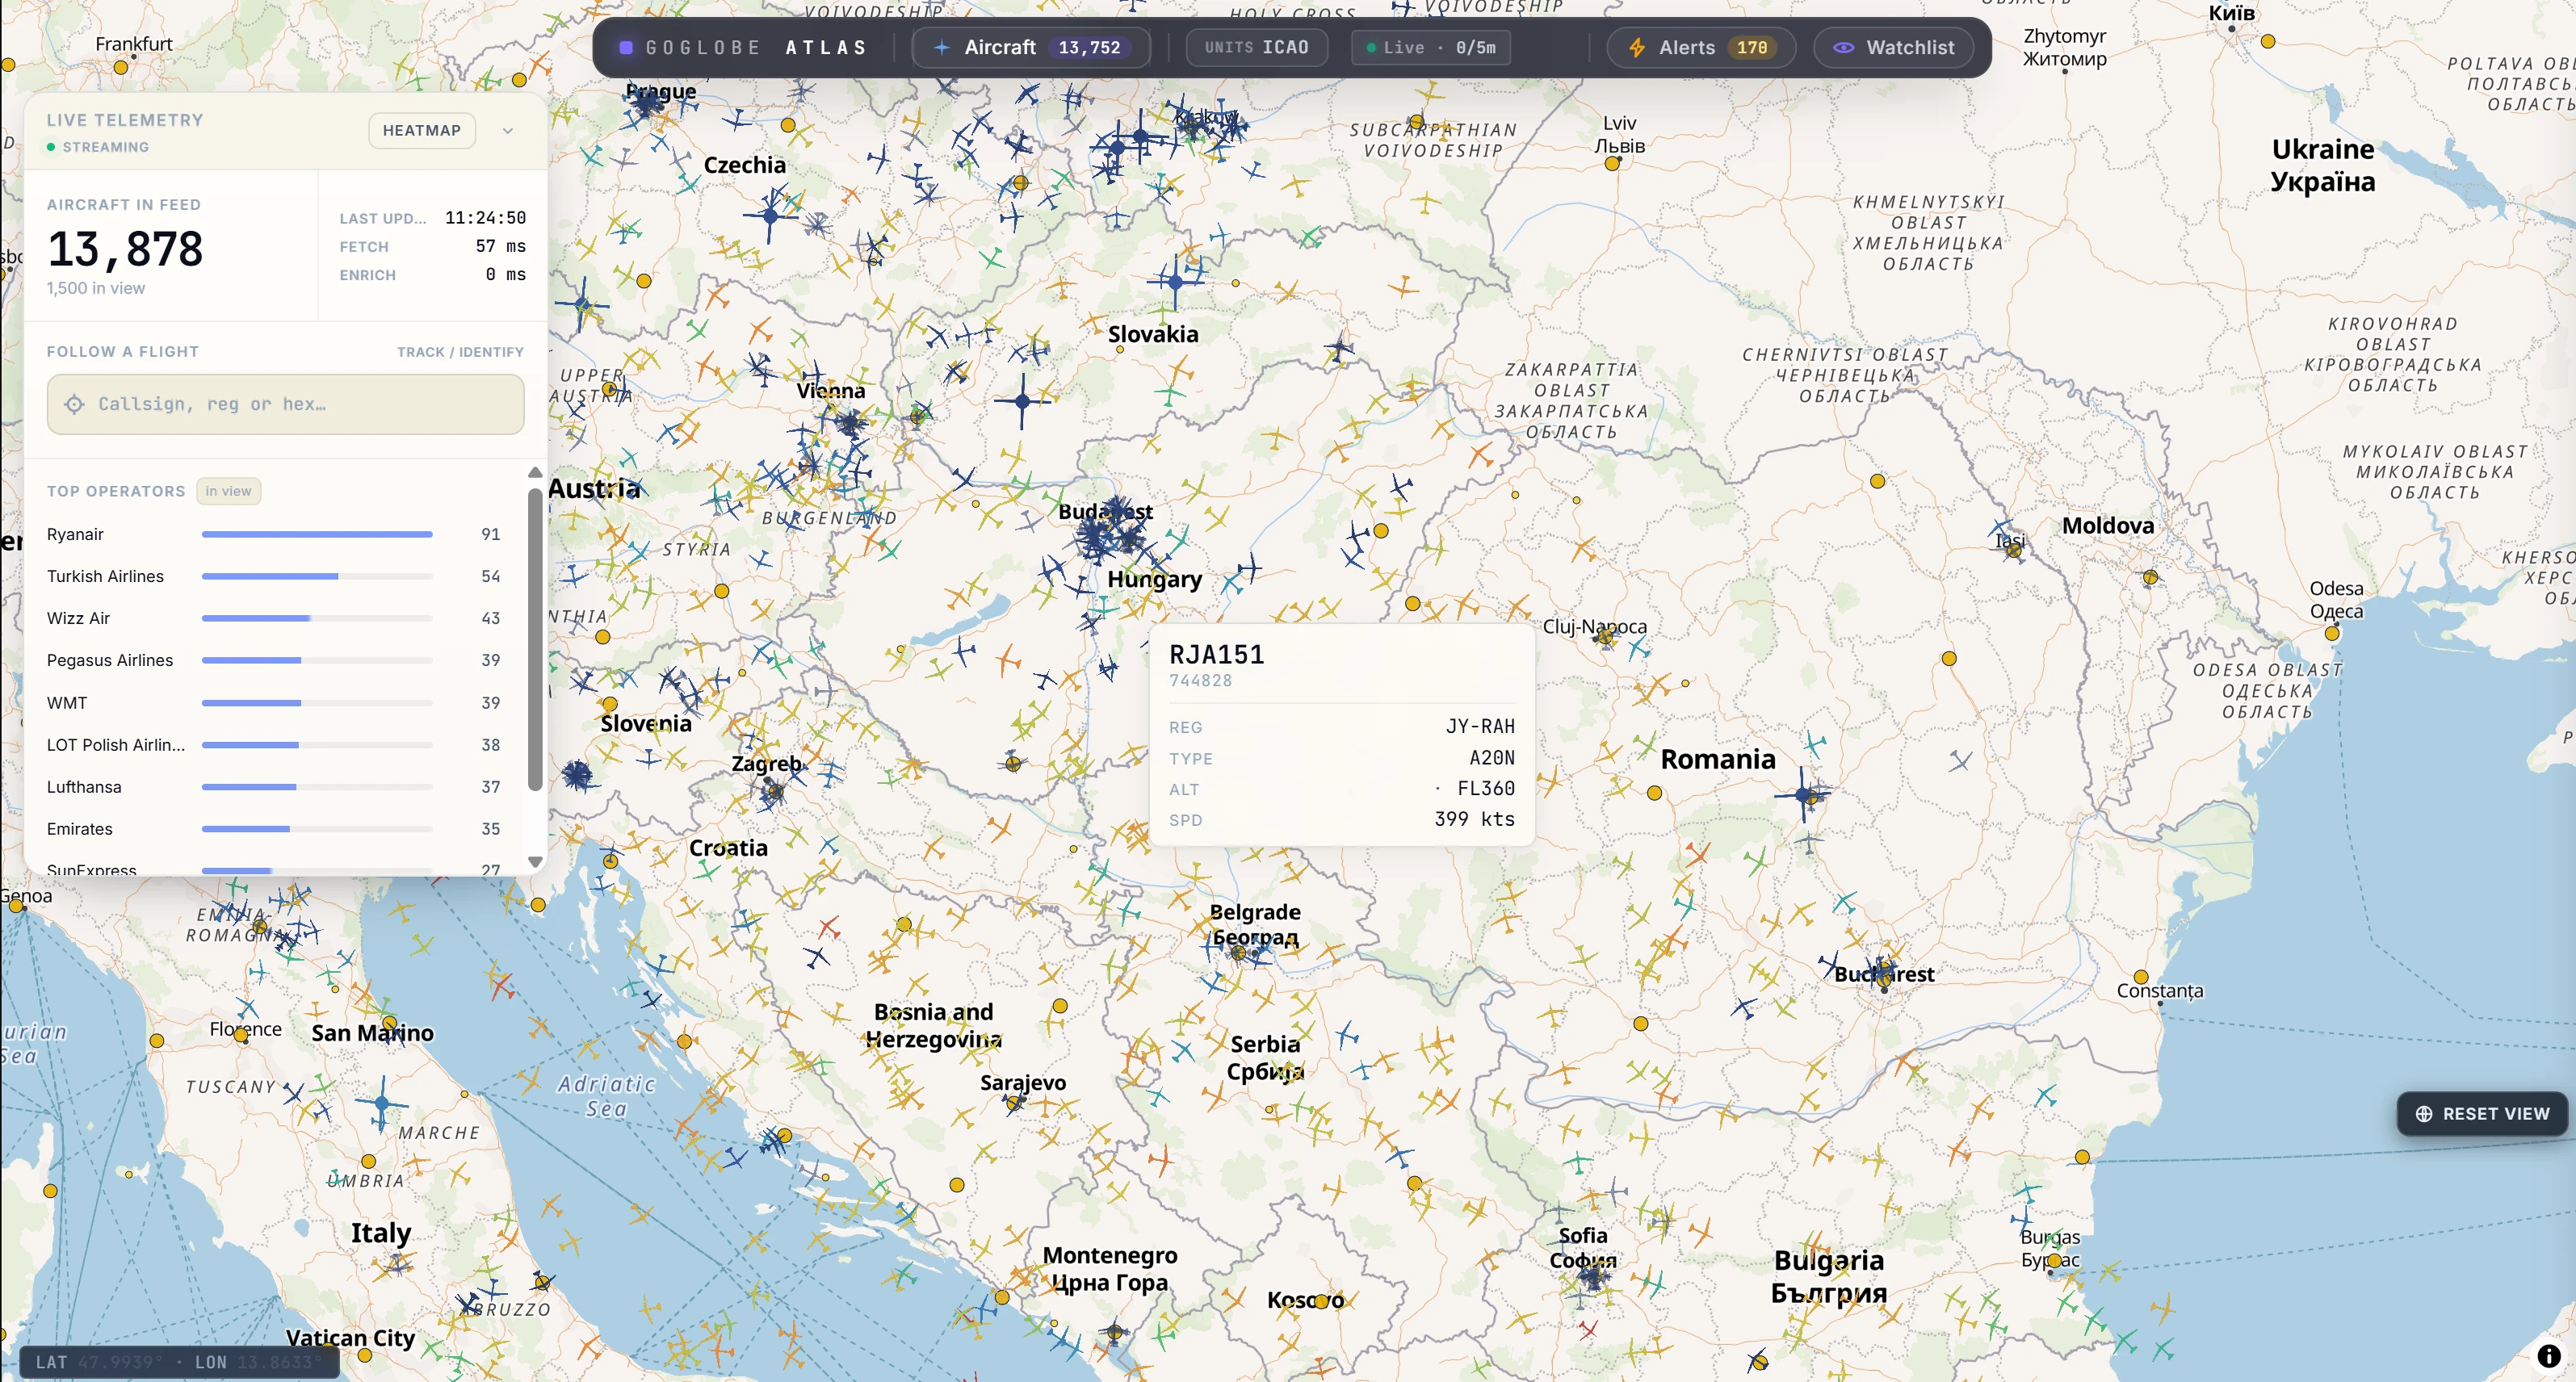
Task: Select the large aircraft icon east of Vienna
Action: 1022,401
